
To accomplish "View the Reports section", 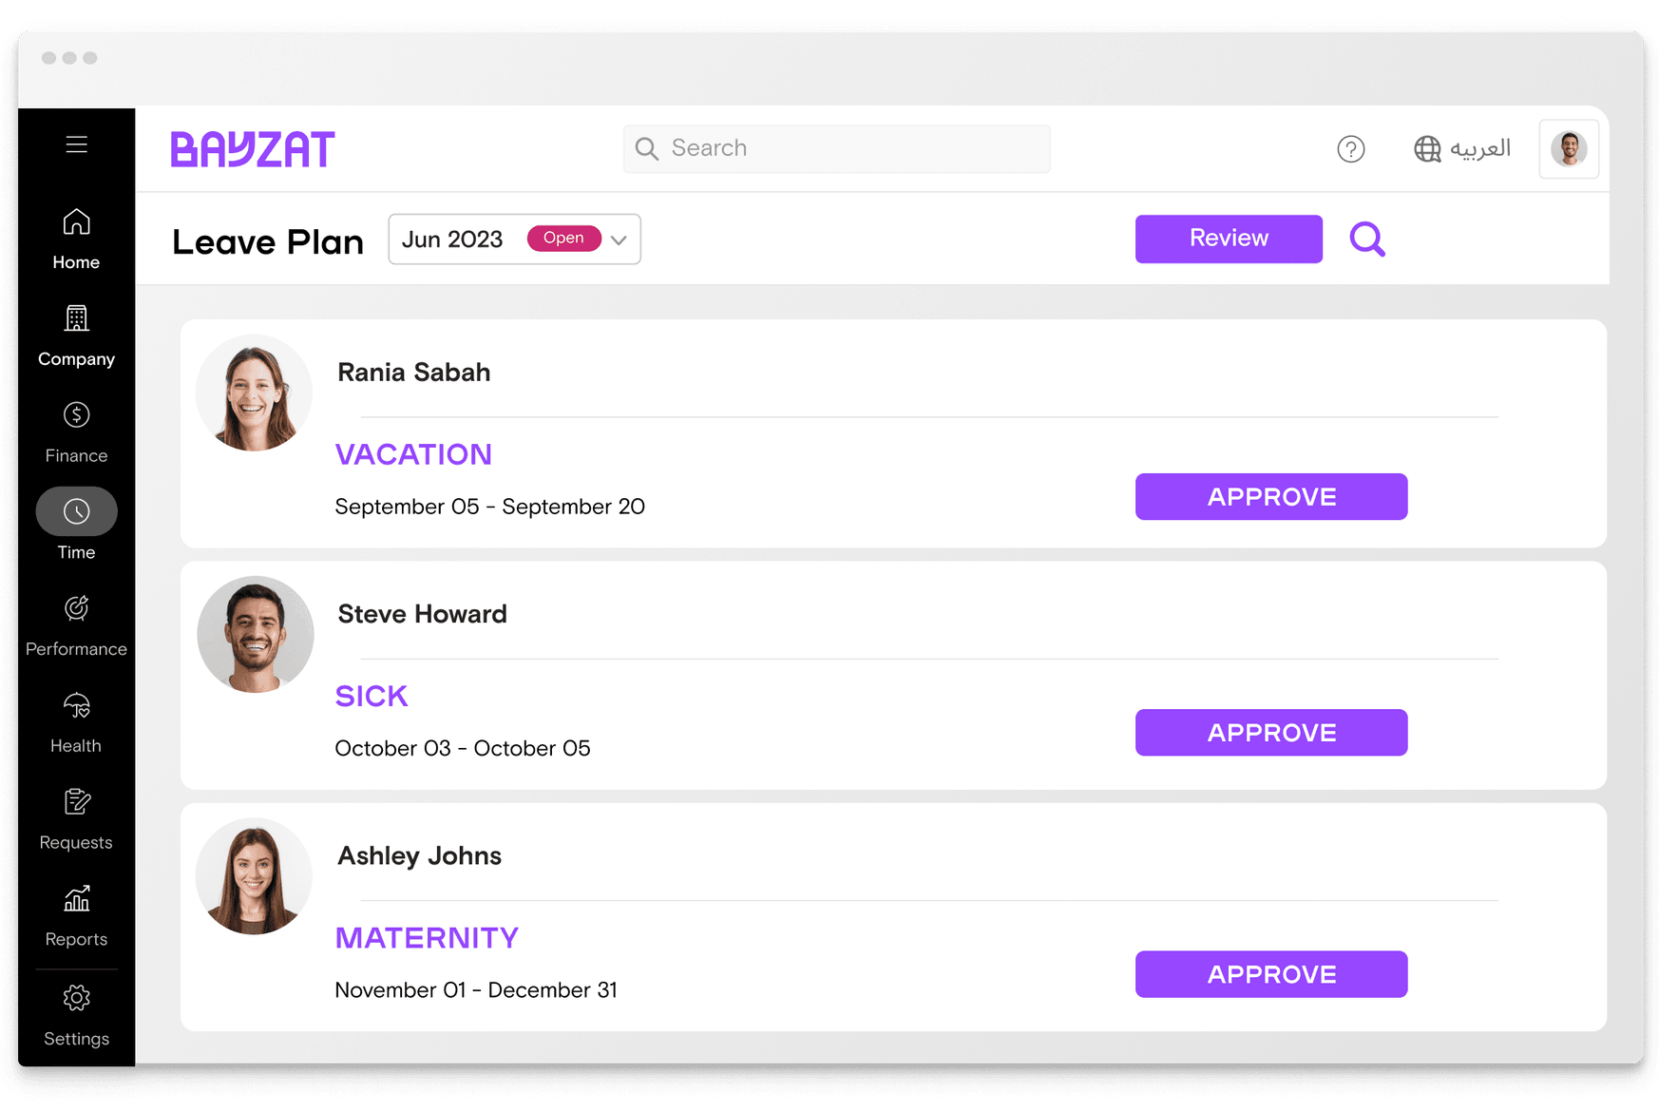I will tap(75, 899).
